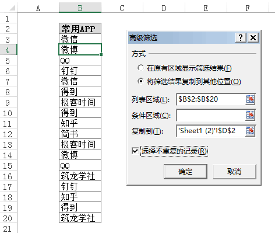Viewport: 275px width, 233px height.
Task: Select column D header
Action: click(164, 8)
